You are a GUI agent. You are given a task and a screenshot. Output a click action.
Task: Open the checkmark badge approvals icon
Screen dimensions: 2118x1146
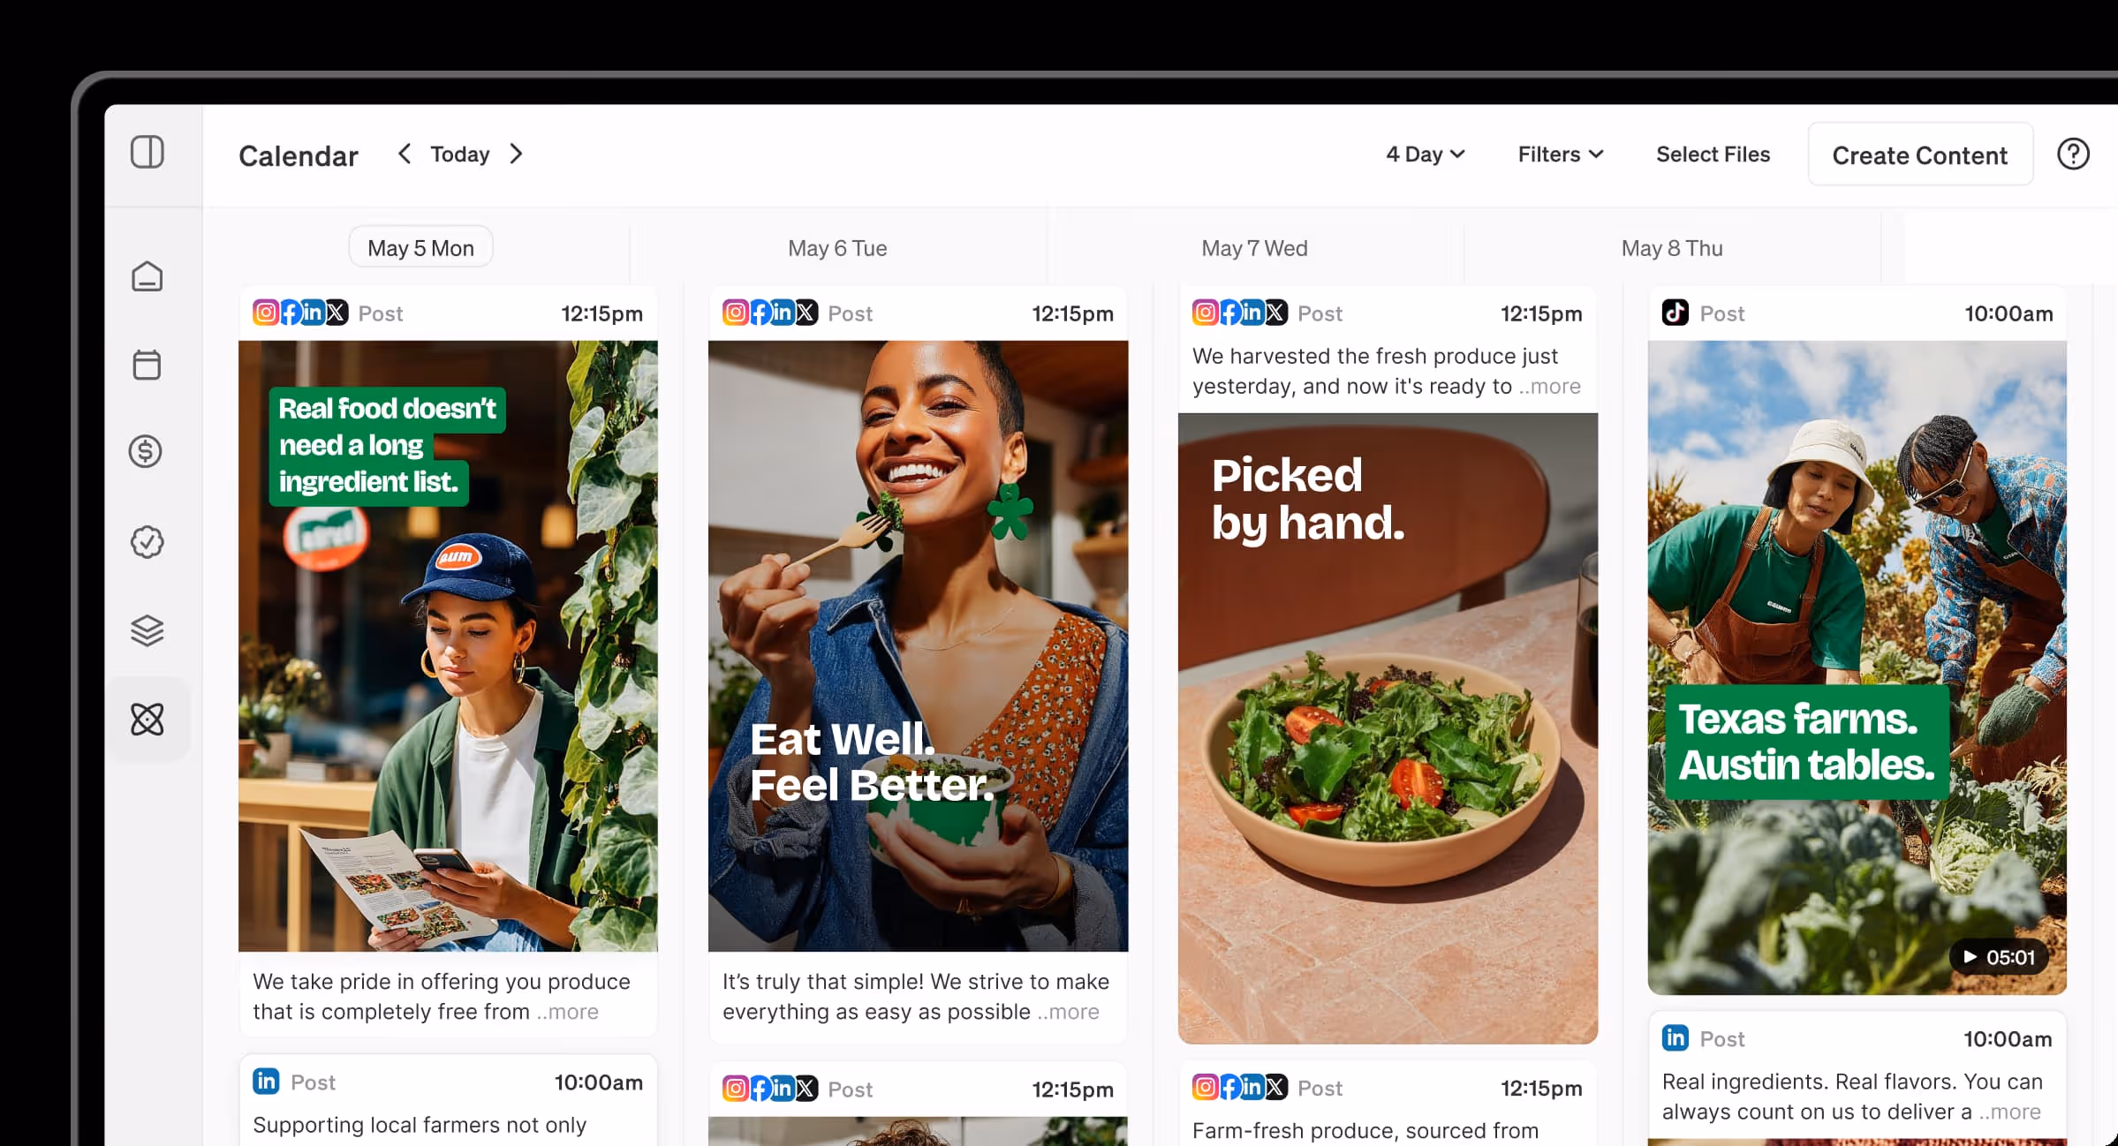[147, 541]
